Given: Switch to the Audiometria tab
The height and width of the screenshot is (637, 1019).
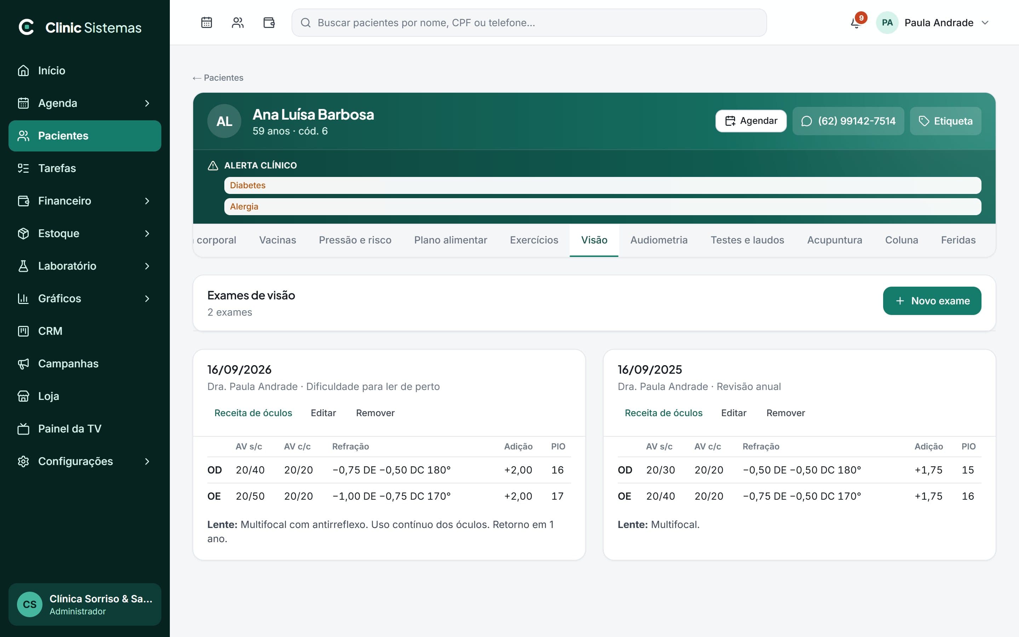Looking at the screenshot, I should [659, 240].
